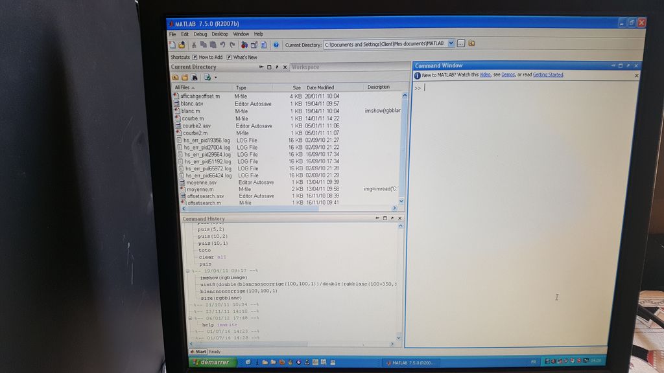Collapse the 06/01/12 17:48 history session
Screen dimensions: 664x373
(190, 318)
